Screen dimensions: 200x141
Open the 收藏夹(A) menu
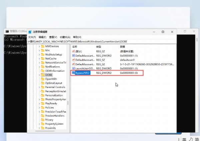65,37
